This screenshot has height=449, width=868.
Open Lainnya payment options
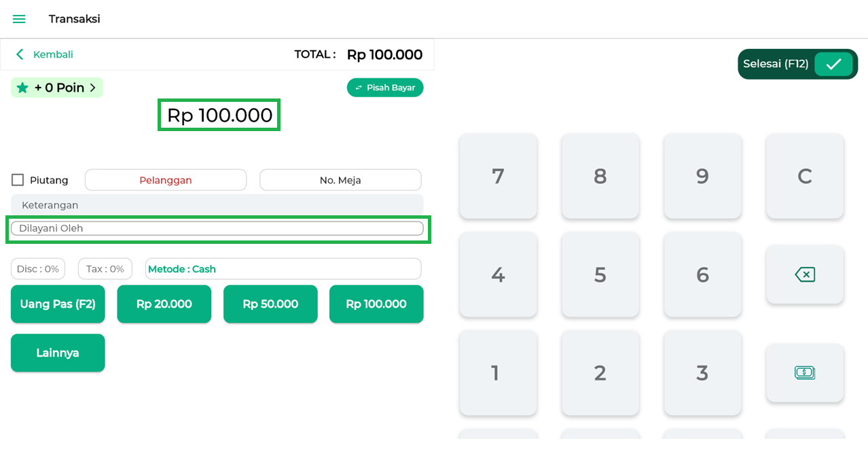pyautogui.click(x=58, y=353)
